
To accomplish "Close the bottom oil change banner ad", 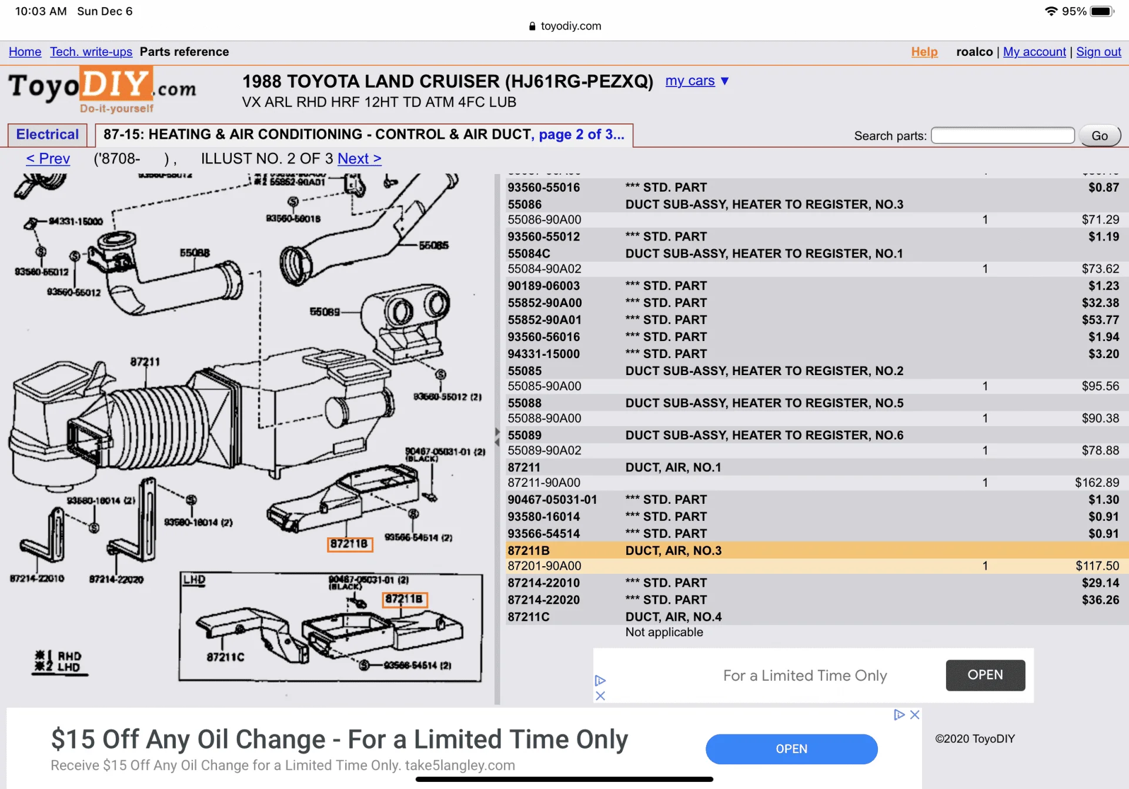I will point(915,715).
